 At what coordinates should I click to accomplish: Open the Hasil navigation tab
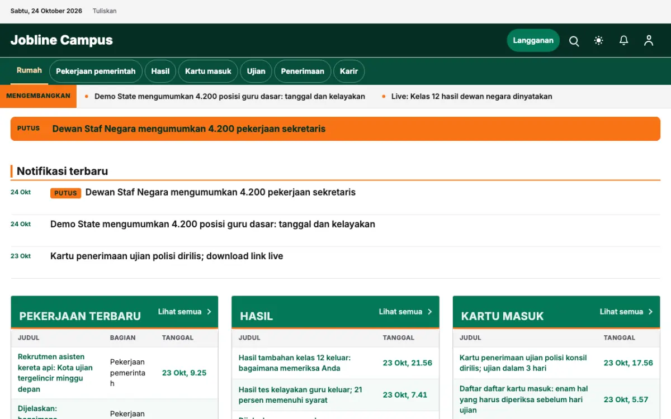[x=160, y=72]
